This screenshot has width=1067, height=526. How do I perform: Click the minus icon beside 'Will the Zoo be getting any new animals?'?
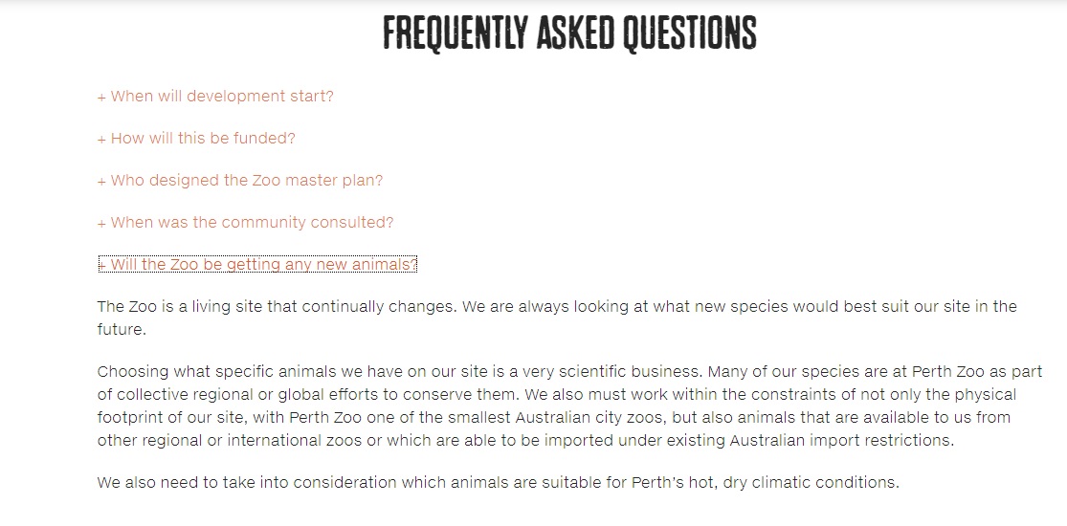point(102,265)
